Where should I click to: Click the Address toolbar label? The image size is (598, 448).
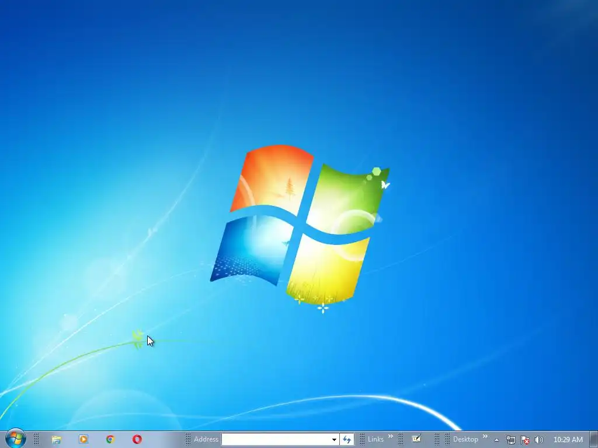(x=206, y=439)
